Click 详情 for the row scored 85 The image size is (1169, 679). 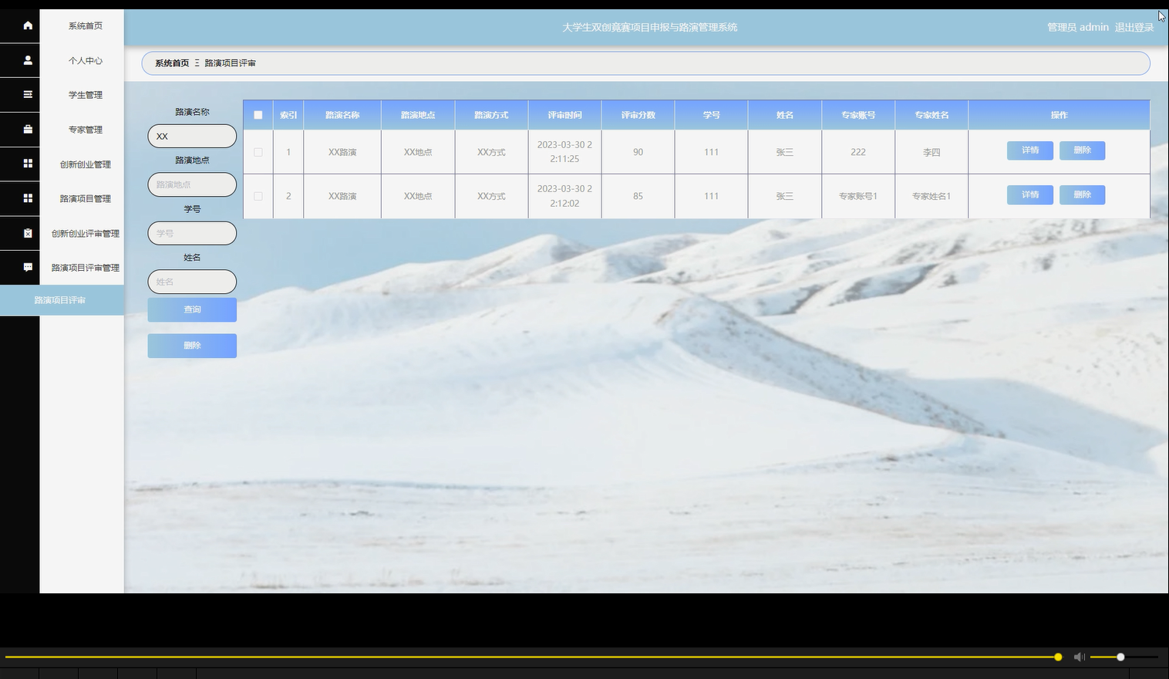[x=1030, y=194]
